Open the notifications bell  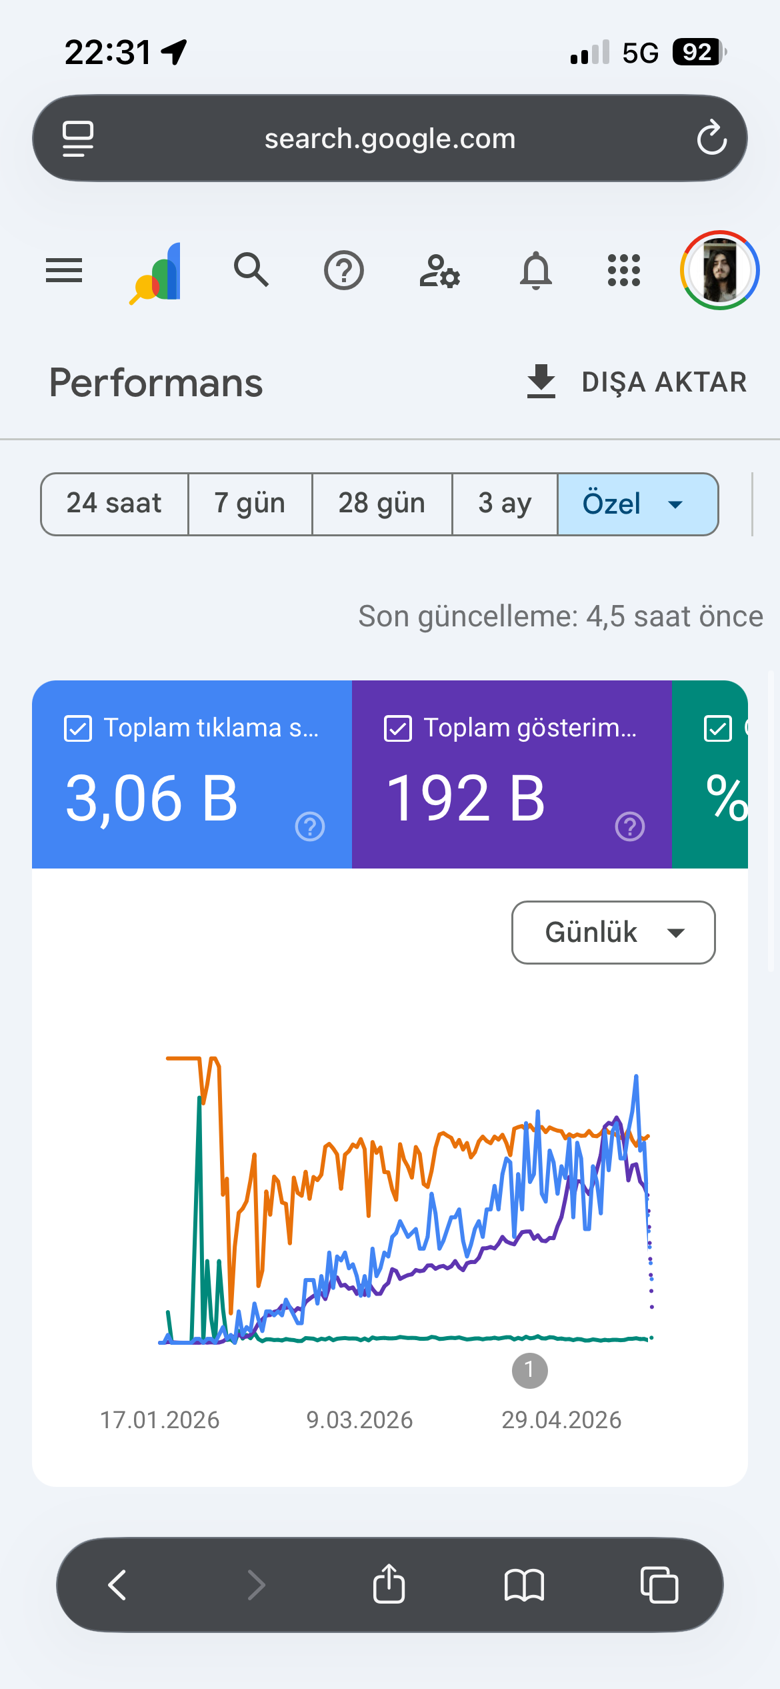(x=536, y=271)
